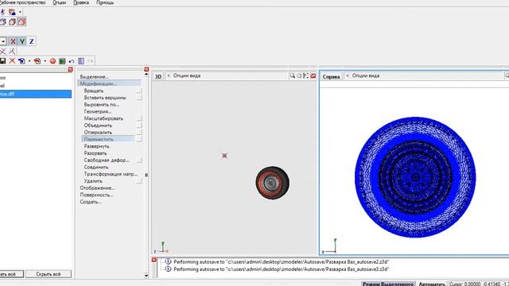Click the 3D view tab label
The width and height of the screenshot is (509, 286).
pos(158,76)
